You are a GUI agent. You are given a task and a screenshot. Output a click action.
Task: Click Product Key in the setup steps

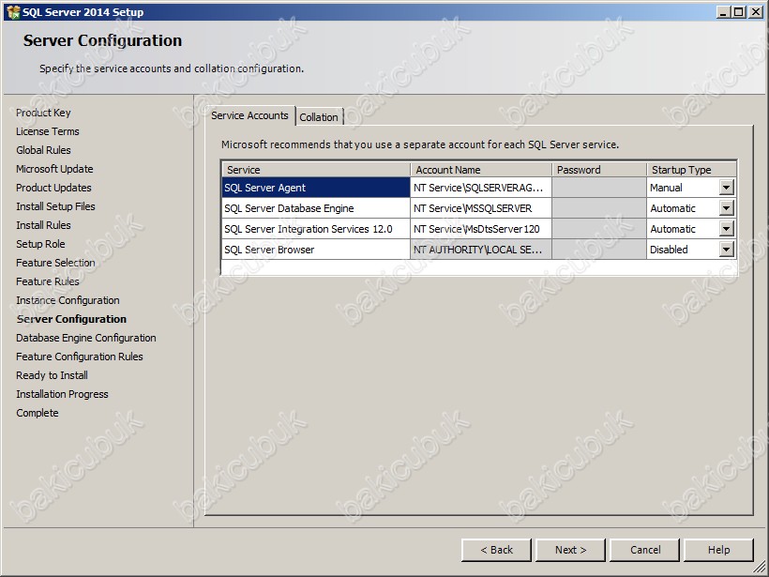click(43, 113)
